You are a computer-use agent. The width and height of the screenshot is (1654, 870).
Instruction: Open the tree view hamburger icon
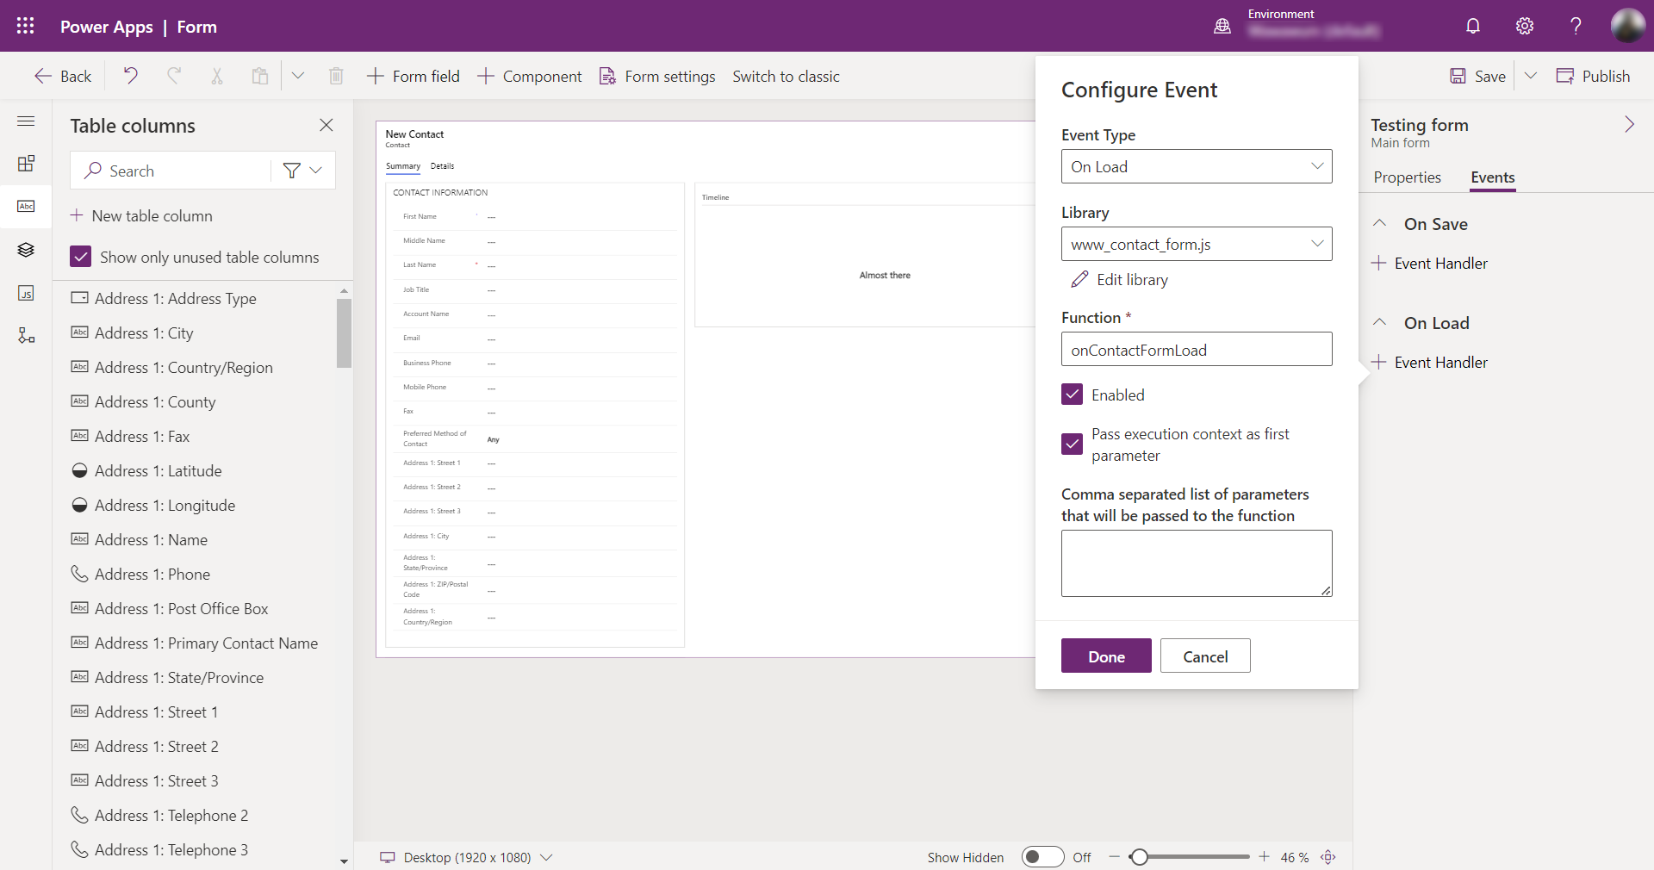[26, 121]
